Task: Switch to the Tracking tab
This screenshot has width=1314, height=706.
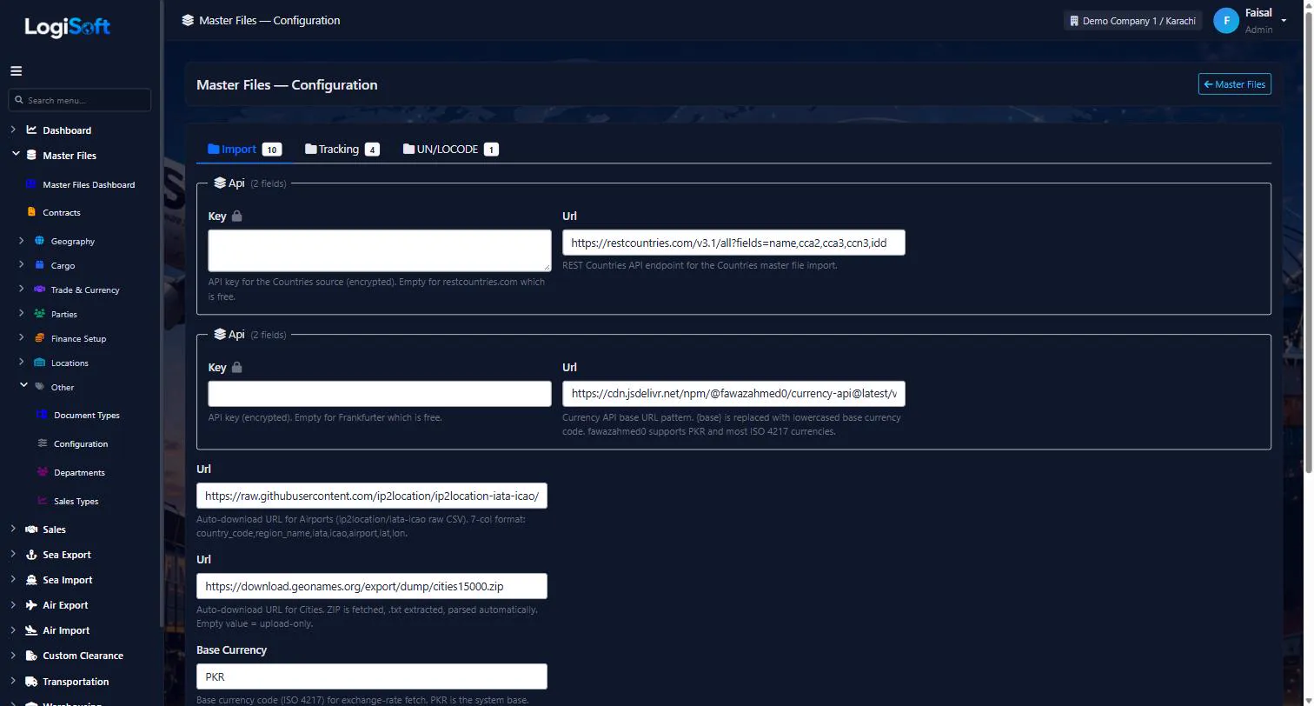Action: [x=342, y=150]
